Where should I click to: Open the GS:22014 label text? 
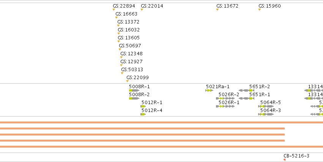pos(152,6)
